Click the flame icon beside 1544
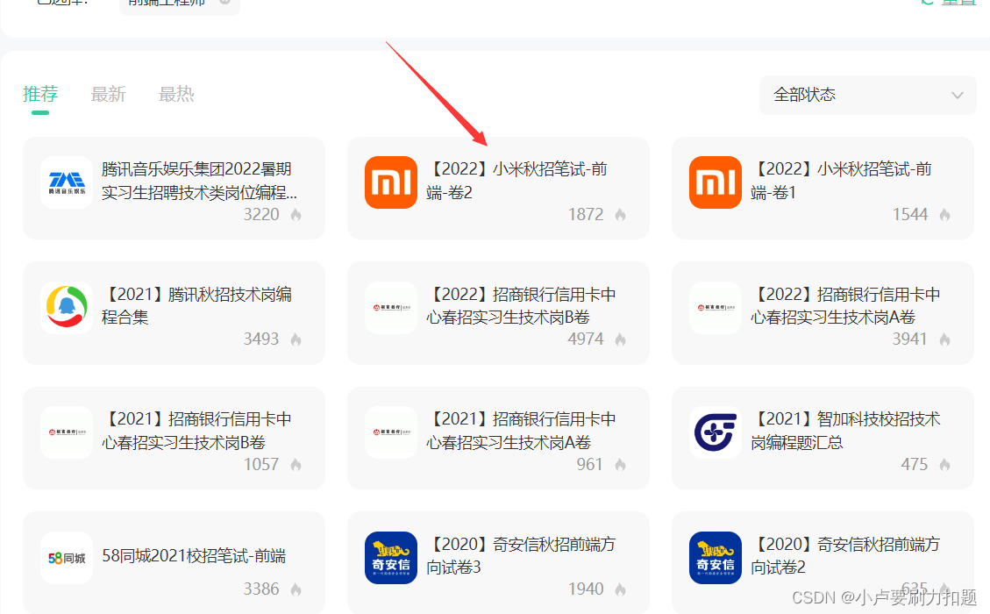Viewport: 990px width, 614px height. (x=945, y=215)
